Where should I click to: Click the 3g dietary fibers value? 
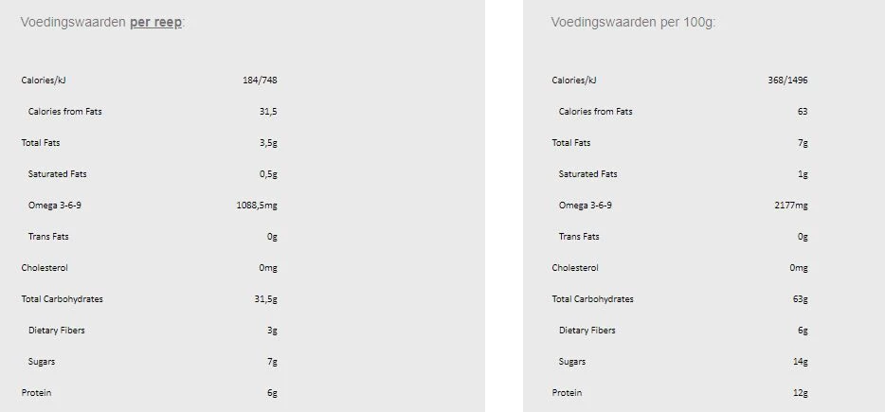click(x=271, y=331)
